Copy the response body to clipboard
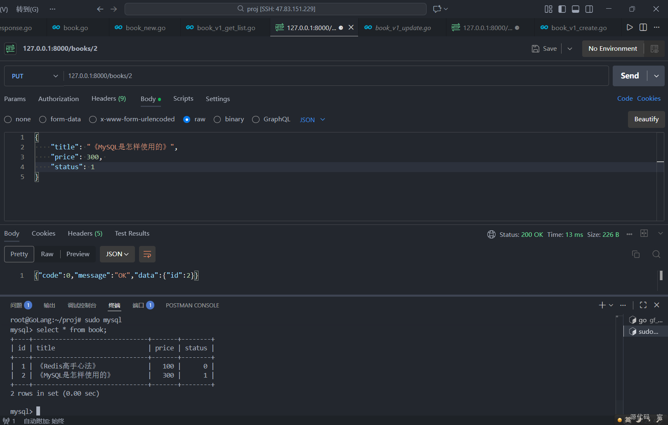668x425 pixels. [x=636, y=254]
